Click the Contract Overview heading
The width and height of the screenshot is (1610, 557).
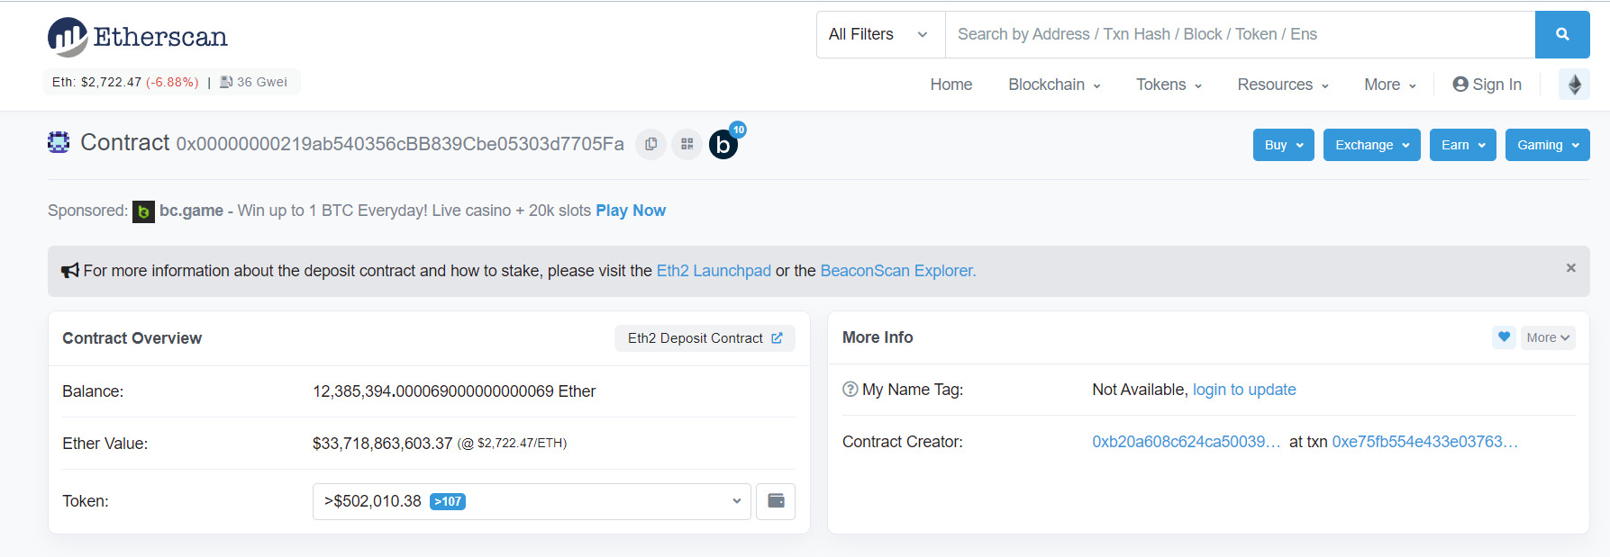click(132, 338)
